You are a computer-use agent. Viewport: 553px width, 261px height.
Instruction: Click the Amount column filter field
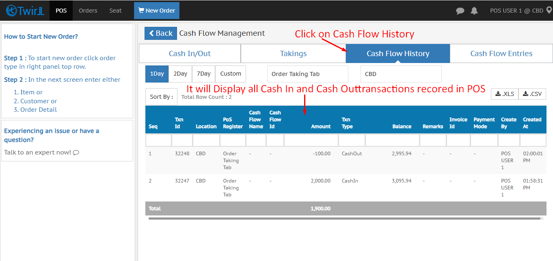click(311, 140)
